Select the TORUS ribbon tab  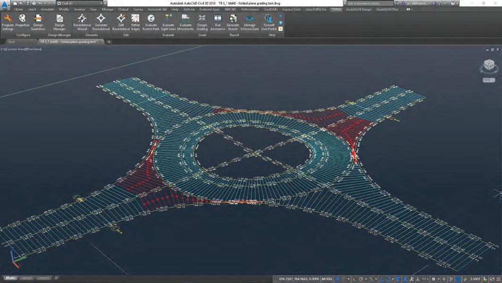[x=336, y=9]
